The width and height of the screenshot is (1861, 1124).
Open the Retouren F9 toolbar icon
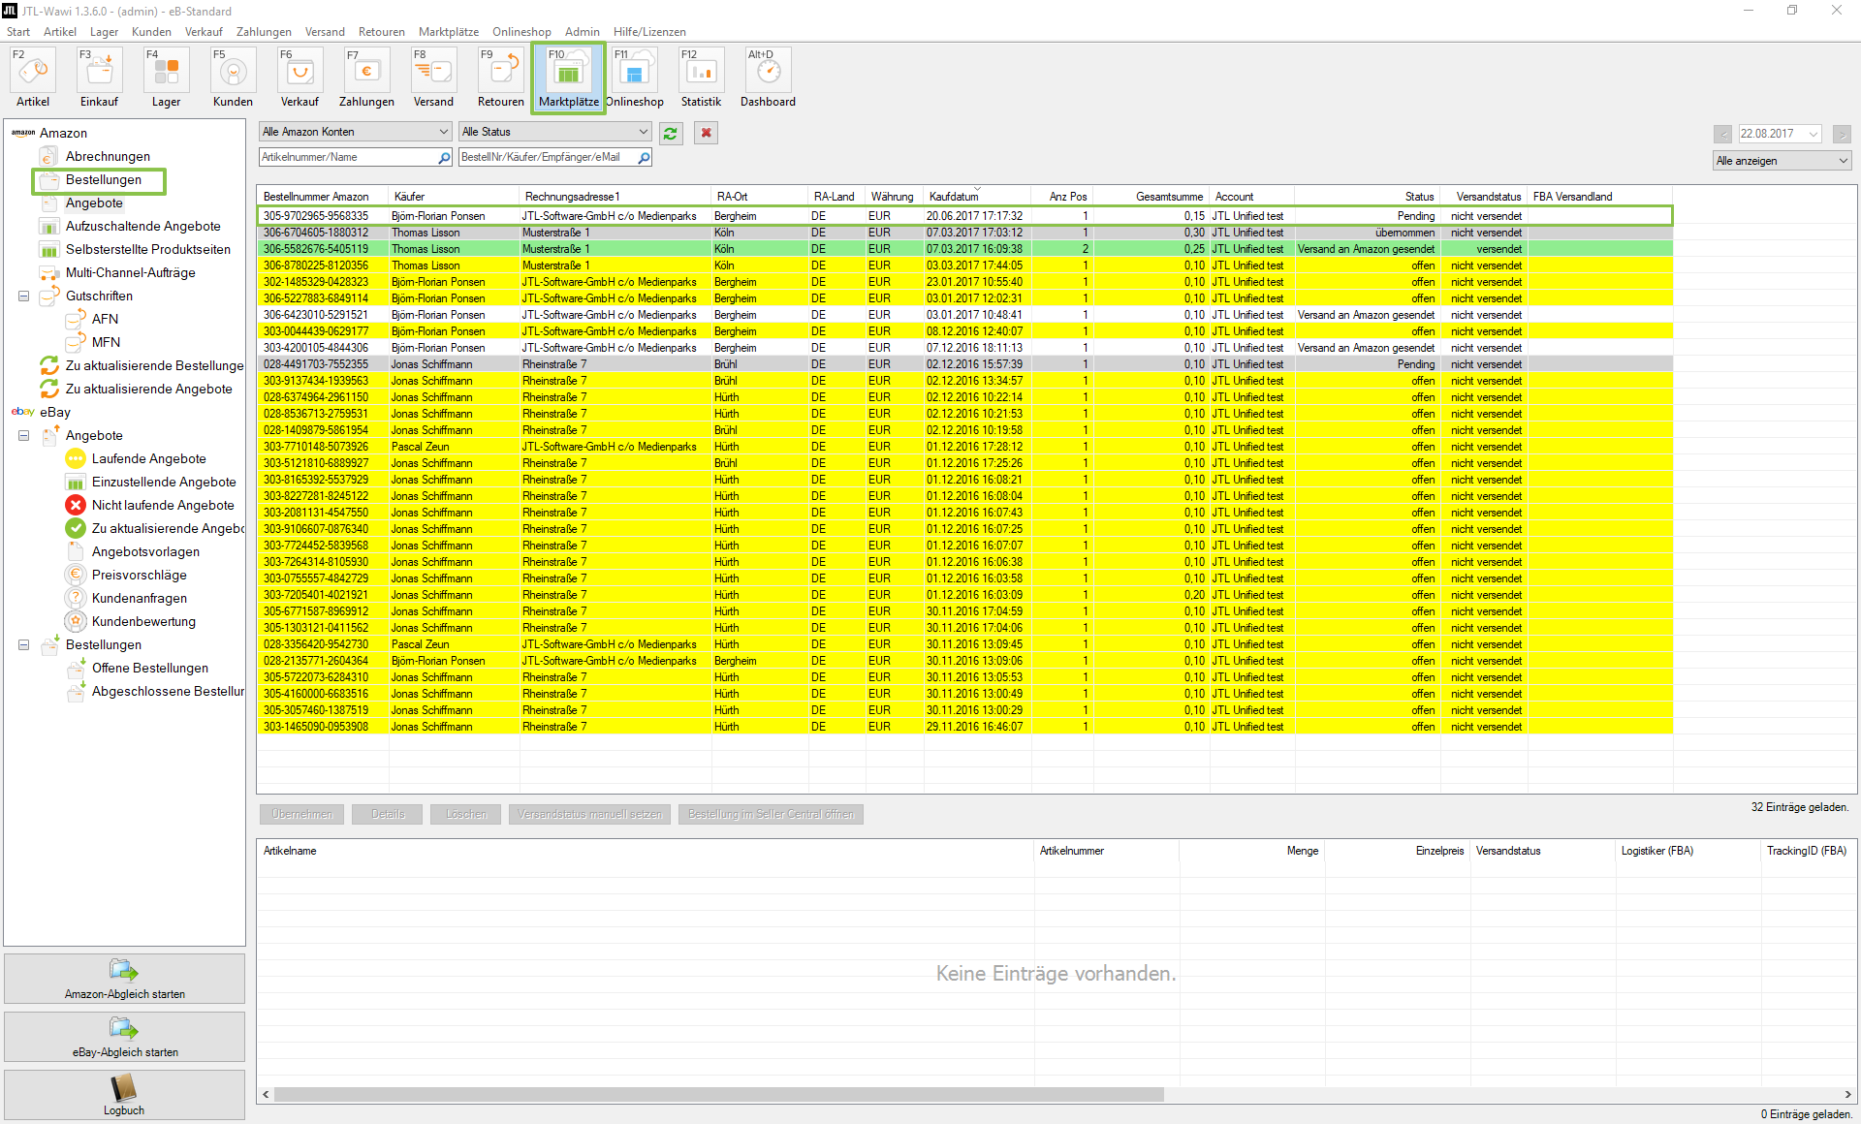click(500, 78)
